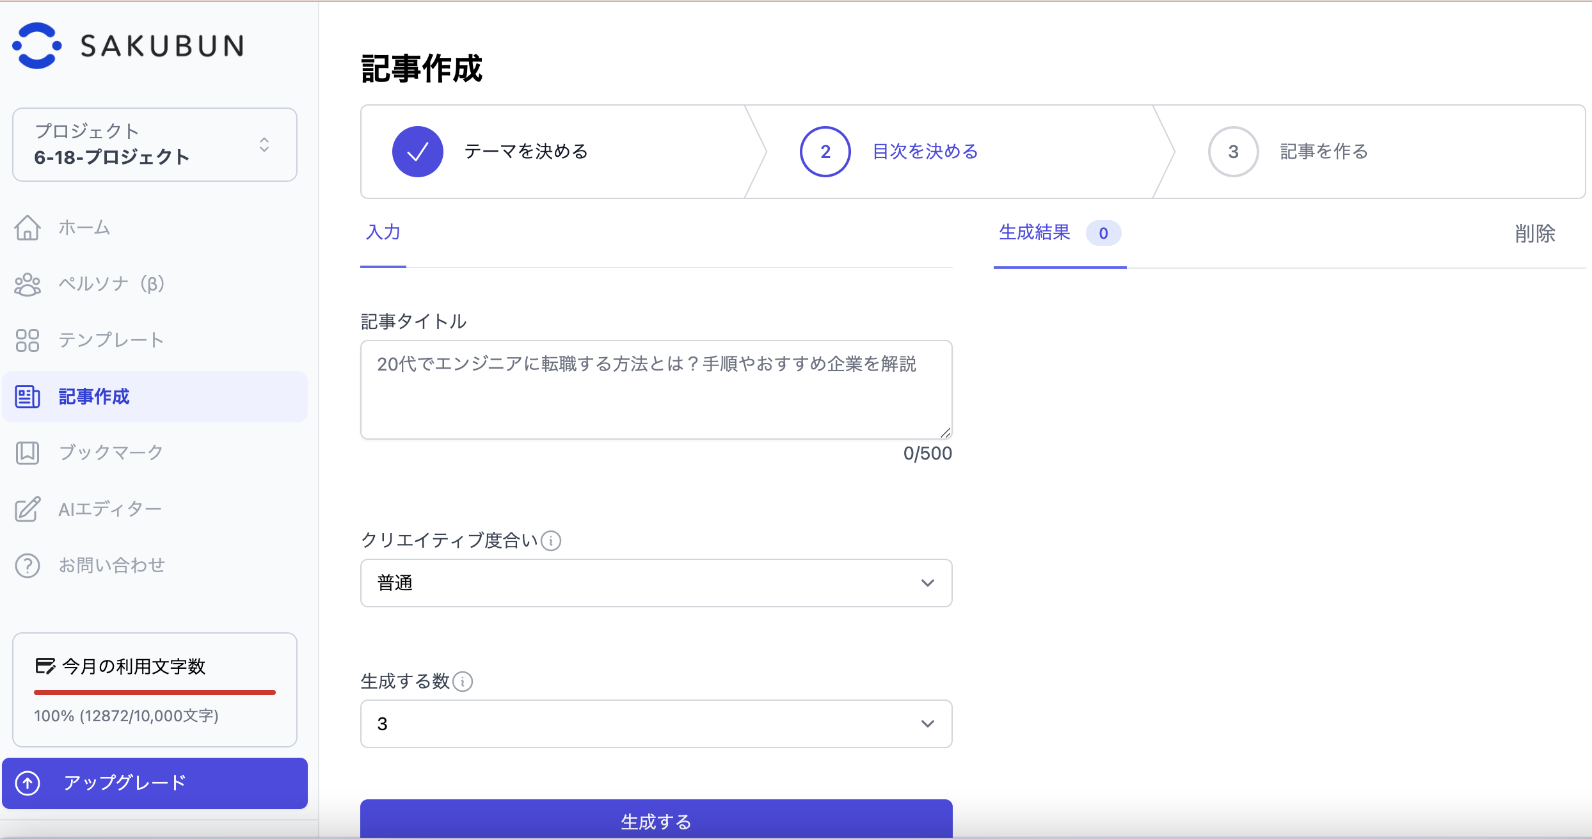
Task: Click the completed テーマを決める step checkmark
Action: click(x=418, y=152)
